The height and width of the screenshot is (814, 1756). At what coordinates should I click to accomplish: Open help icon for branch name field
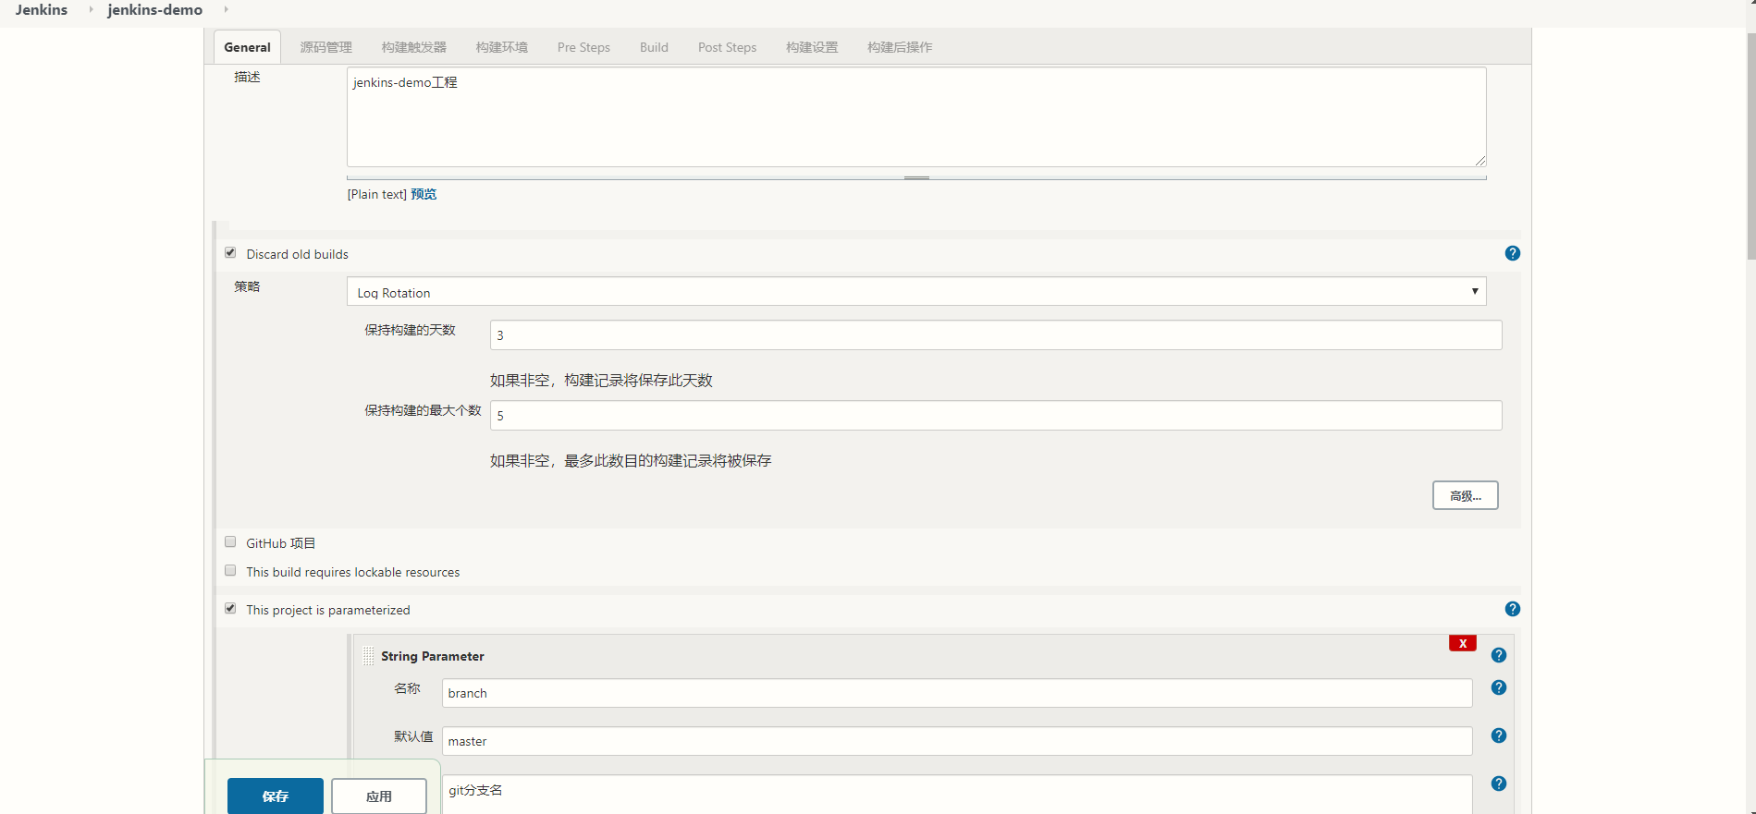[1499, 687]
